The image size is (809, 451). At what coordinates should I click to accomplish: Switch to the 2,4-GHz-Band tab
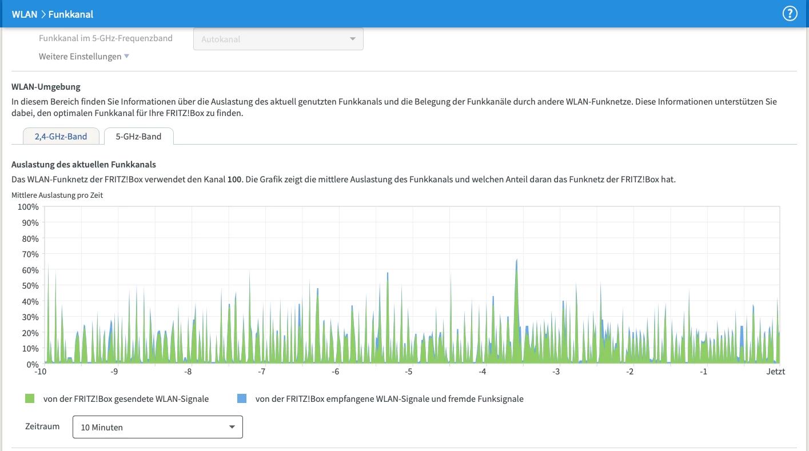click(61, 137)
